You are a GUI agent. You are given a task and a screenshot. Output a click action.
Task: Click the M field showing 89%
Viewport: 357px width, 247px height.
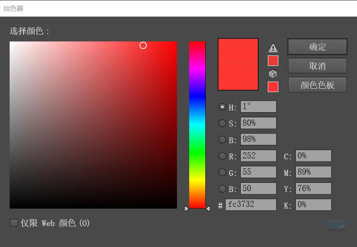coord(313,172)
